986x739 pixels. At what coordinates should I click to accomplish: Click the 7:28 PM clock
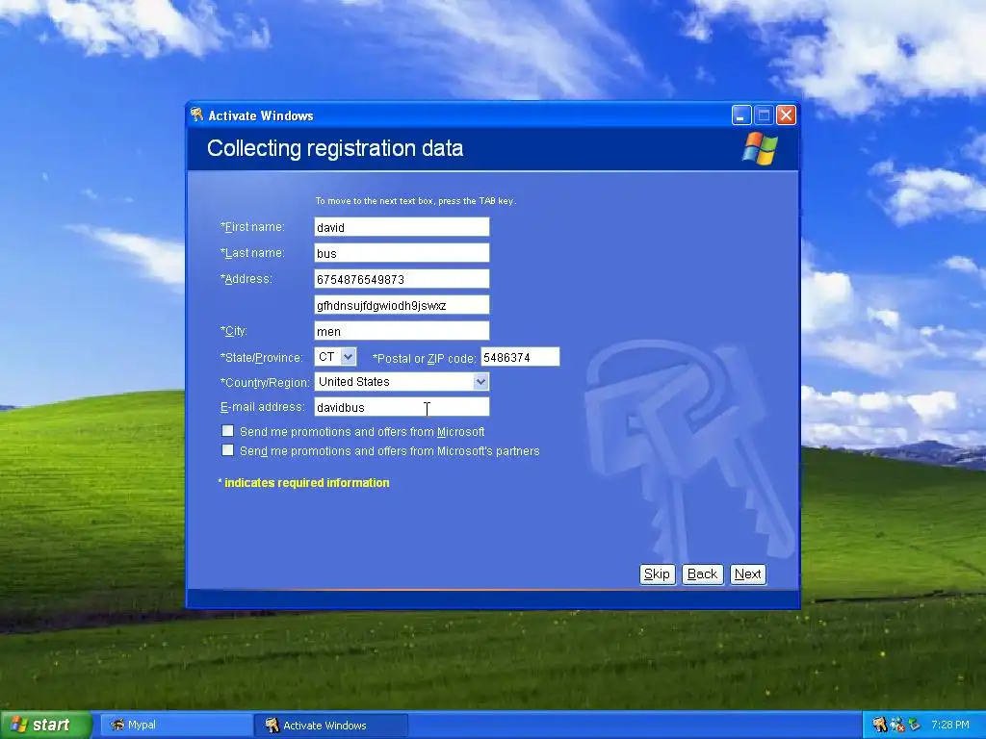[949, 725]
